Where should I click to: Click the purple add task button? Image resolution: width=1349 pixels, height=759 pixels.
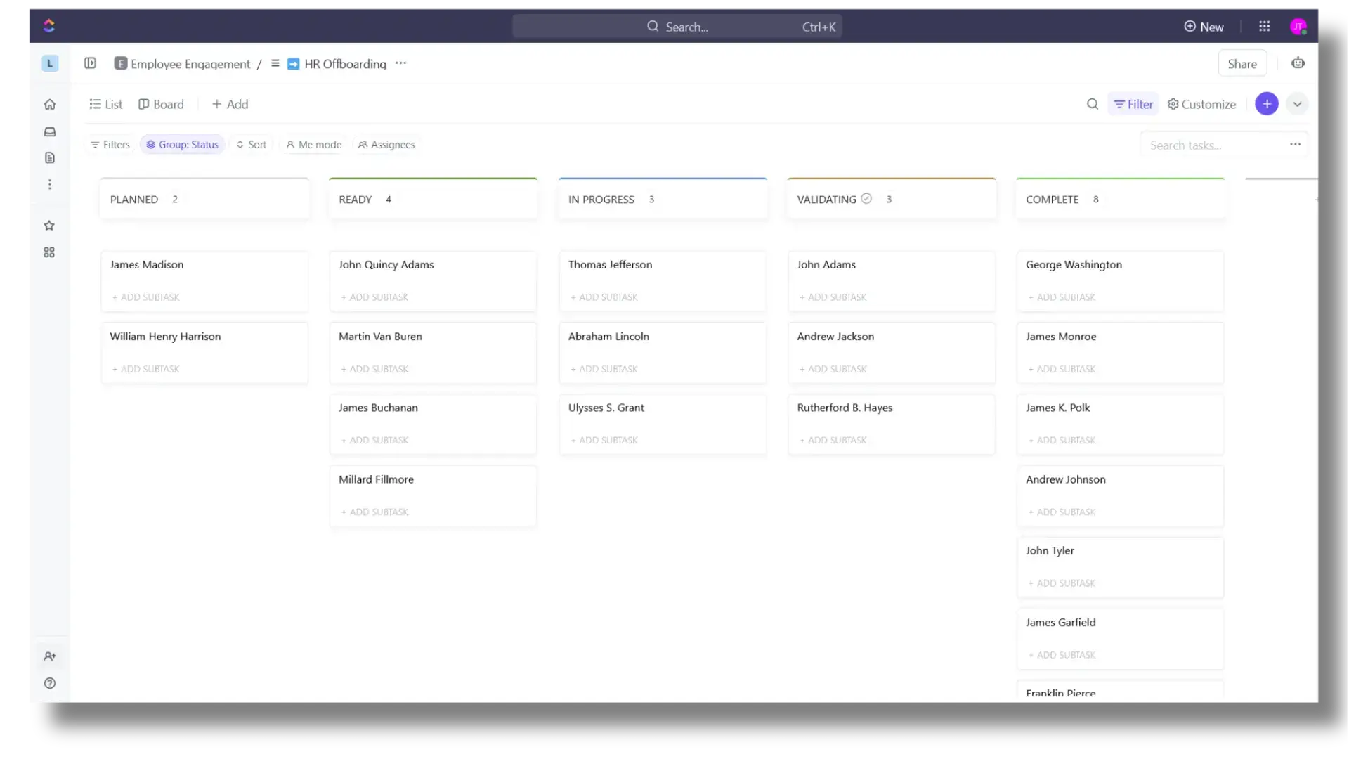[1266, 104]
